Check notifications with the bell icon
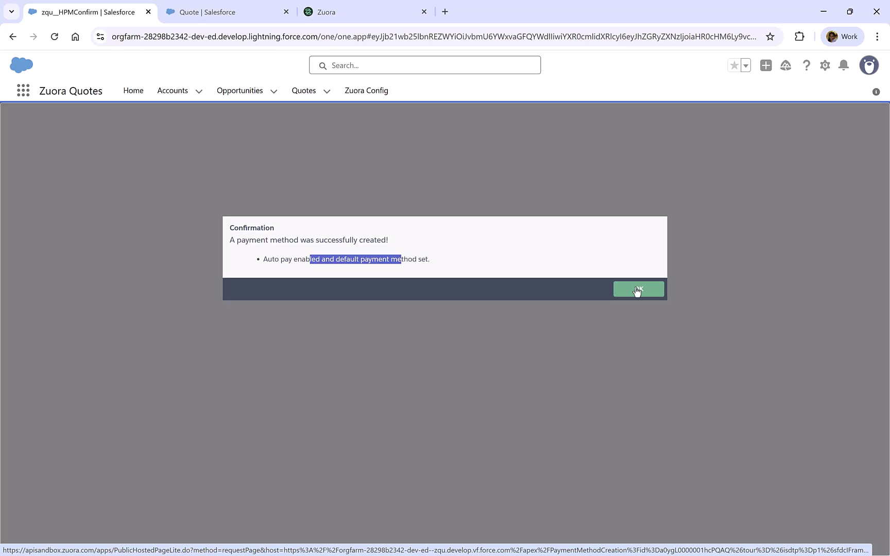The width and height of the screenshot is (890, 556). tap(843, 65)
